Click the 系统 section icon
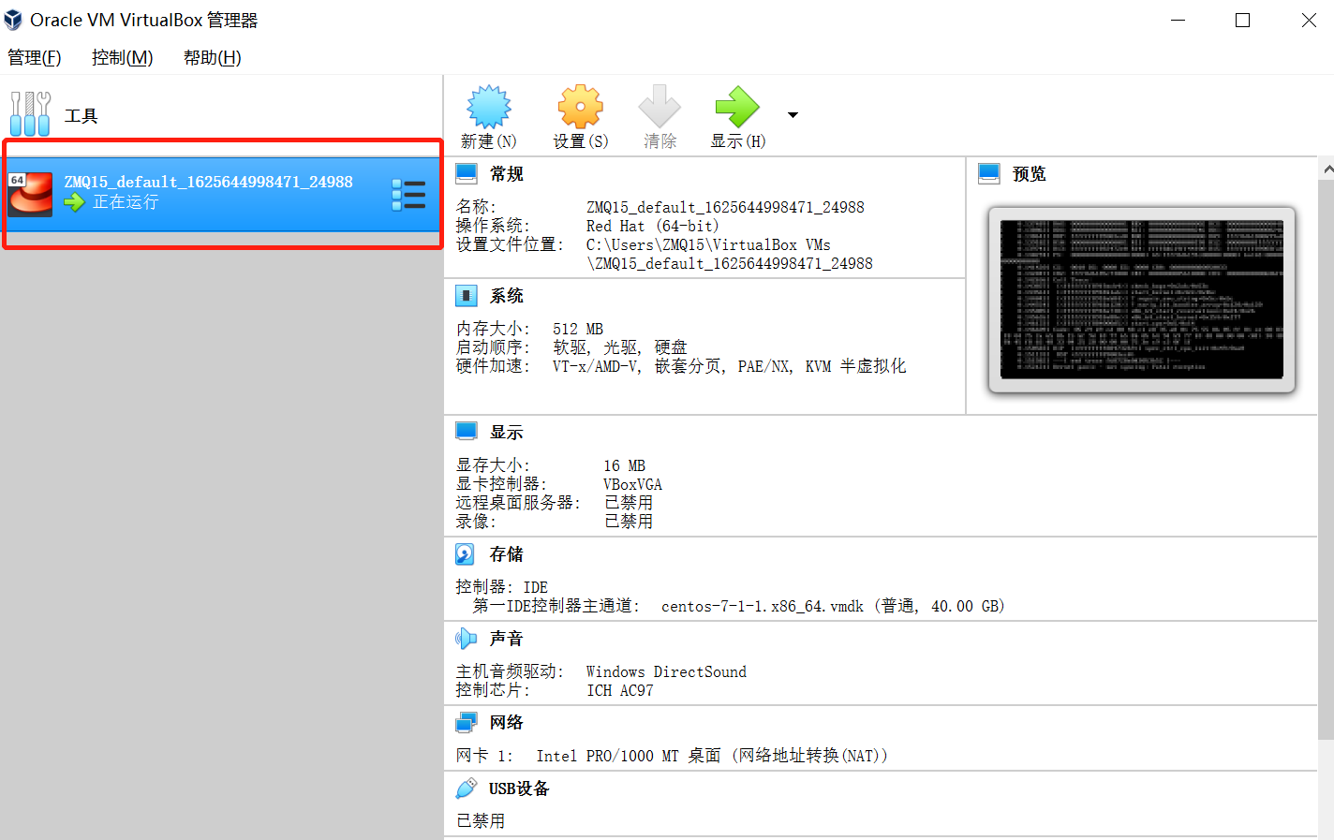Image resolution: width=1334 pixels, height=840 pixels. (466, 294)
